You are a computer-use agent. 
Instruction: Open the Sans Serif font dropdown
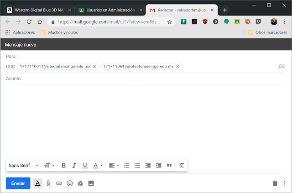(x=23, y=166)
